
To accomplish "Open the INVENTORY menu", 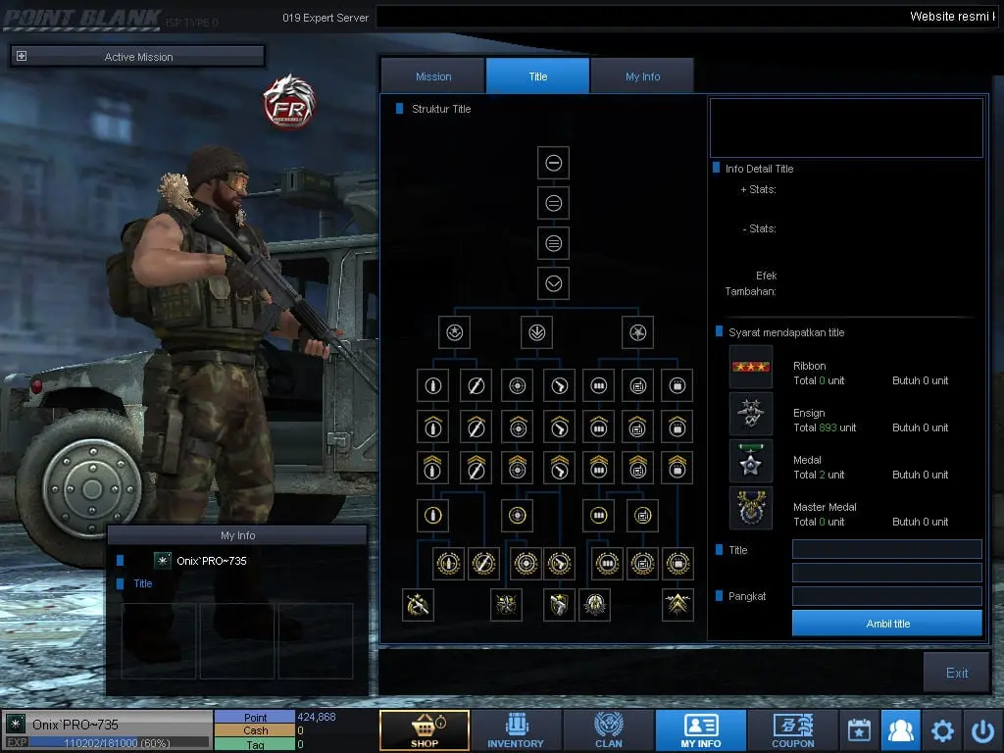I will coord(516,729).
